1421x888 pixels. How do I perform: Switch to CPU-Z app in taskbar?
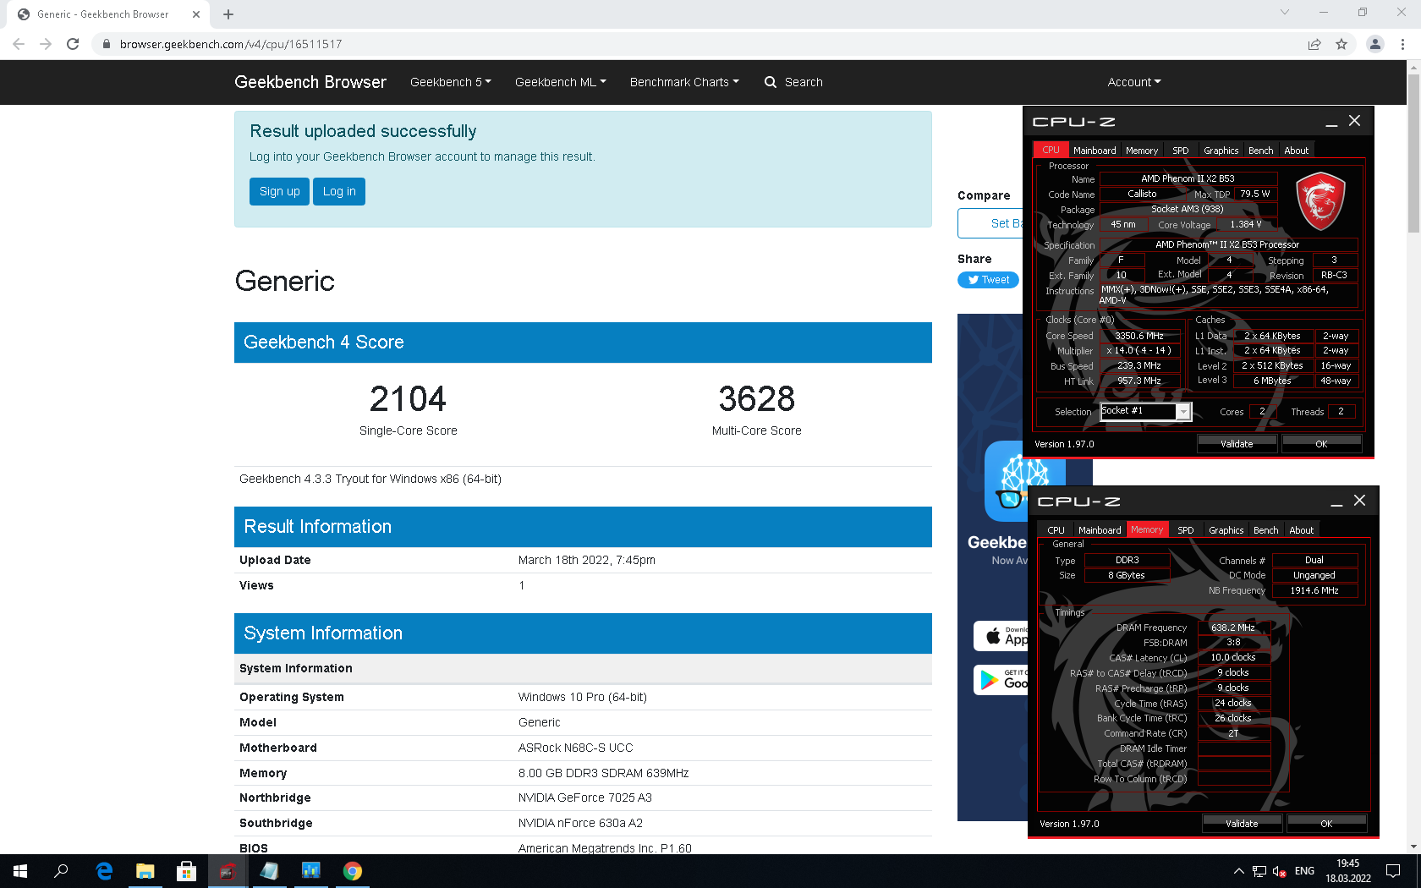tap(228, 871)
